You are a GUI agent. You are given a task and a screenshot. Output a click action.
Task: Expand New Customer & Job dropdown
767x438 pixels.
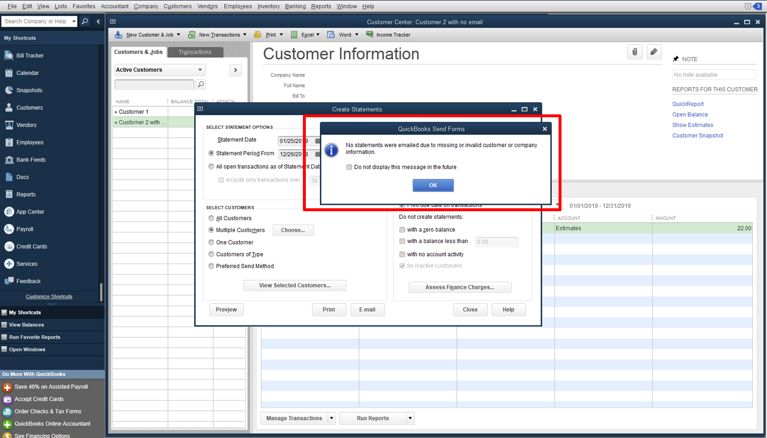[178, 35]
